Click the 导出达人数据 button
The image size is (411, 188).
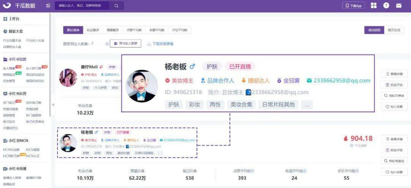pyautogui.click(x=126, y=44)
